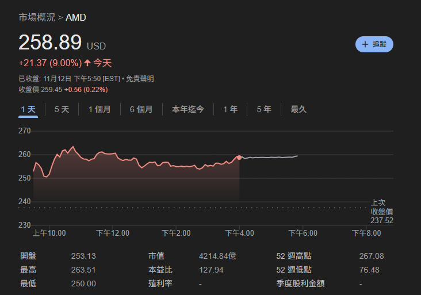
Task: Select the 5 年 range tab
Action: point(264,109)
